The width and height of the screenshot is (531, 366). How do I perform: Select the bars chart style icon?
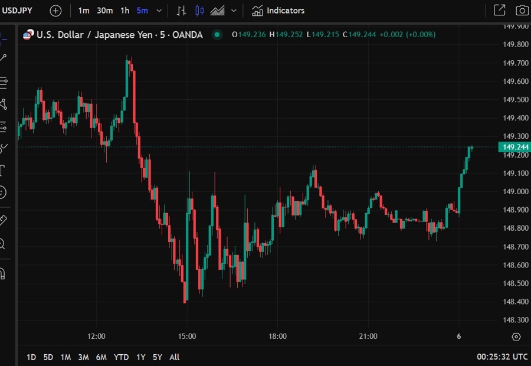coord(182,11)
